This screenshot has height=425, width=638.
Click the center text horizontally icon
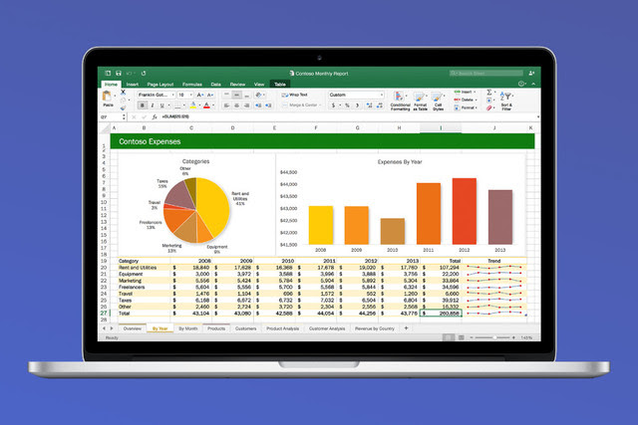(237, 106)
